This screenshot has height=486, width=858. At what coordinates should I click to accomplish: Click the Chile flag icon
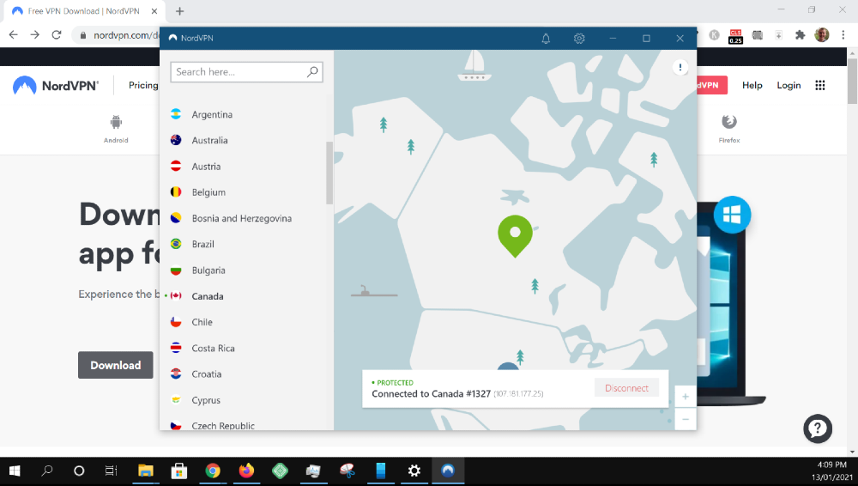[176, 322]
